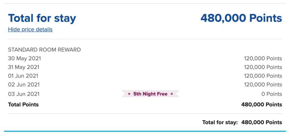Select 120,000 Points value for 01 Jun
Viewport: 290px width, 134px height.
tap(263, 76)
